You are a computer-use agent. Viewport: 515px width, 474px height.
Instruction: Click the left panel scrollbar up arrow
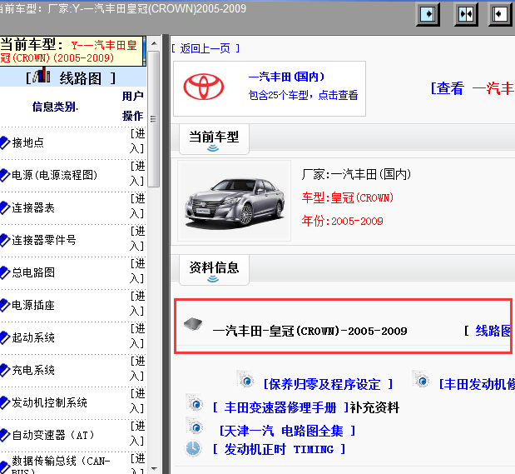(154, 43)
